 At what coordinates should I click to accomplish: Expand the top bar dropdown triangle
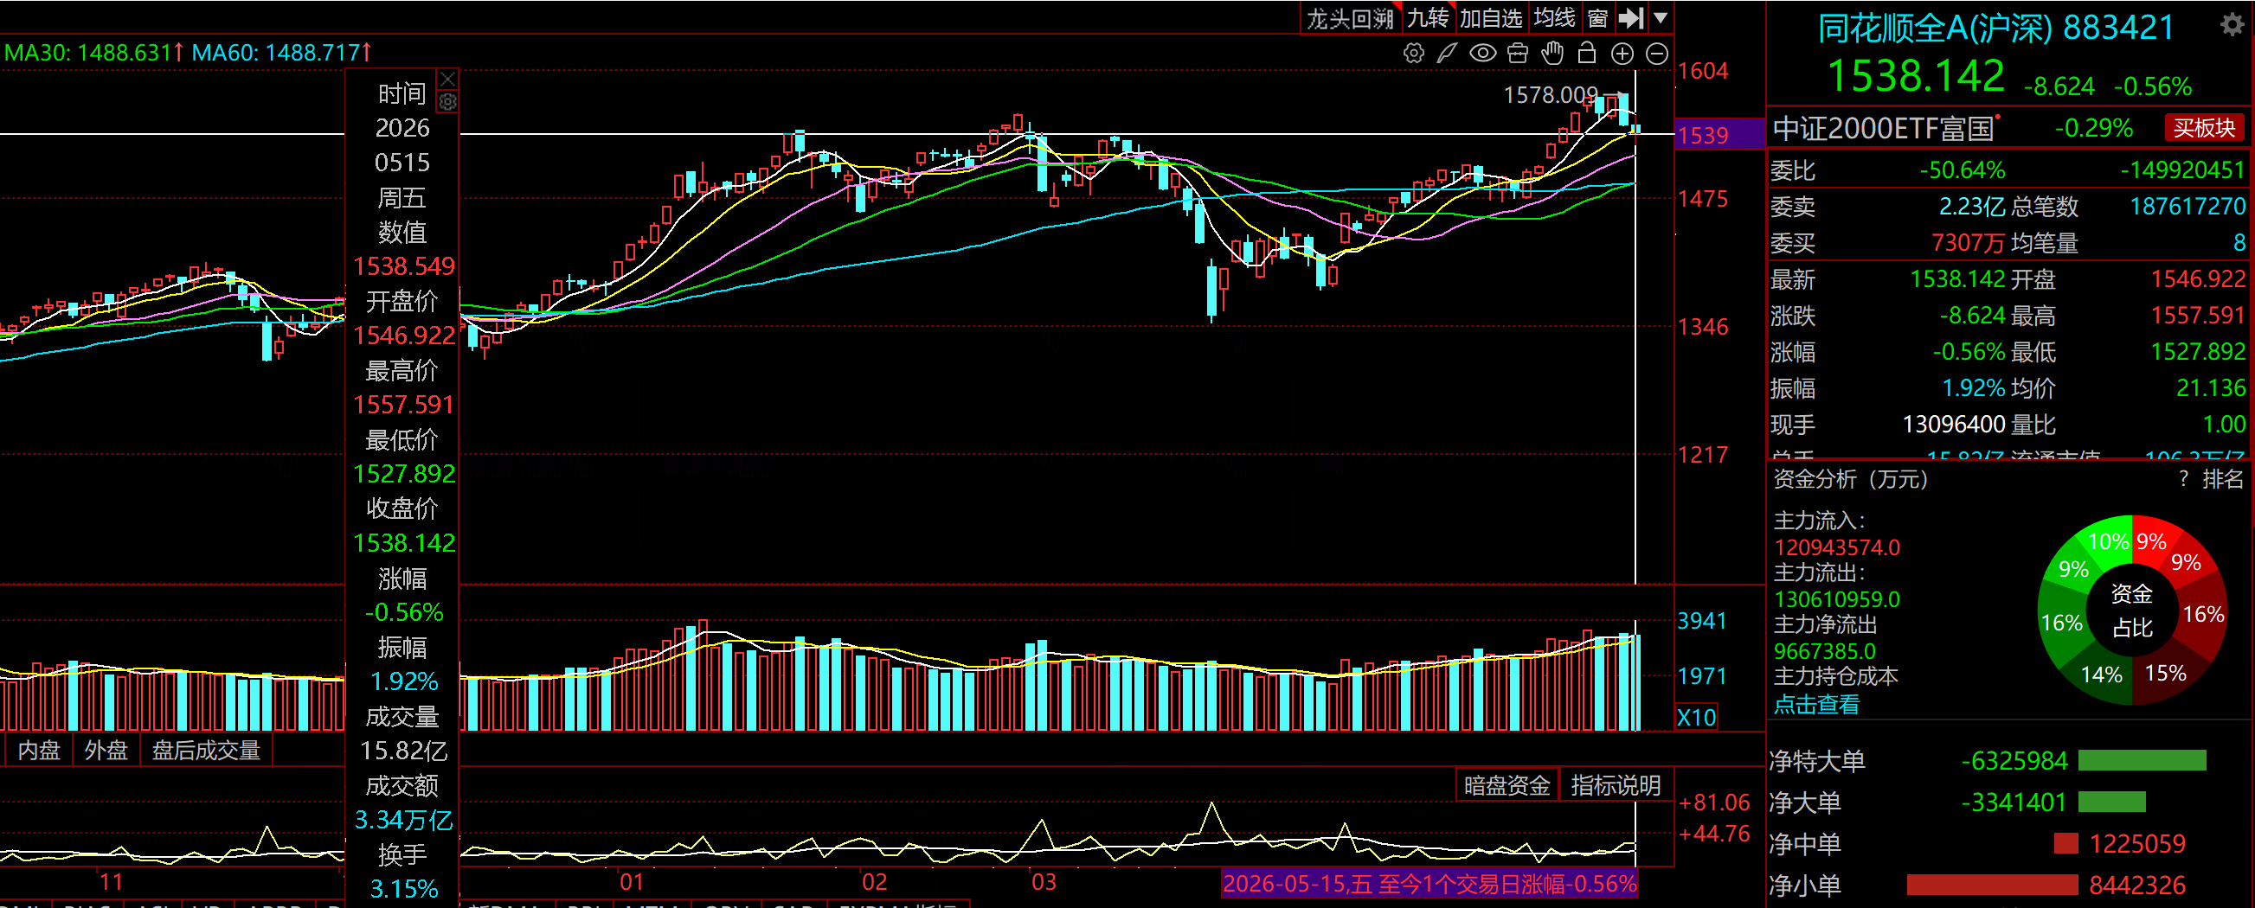[x=1660, y=17]
